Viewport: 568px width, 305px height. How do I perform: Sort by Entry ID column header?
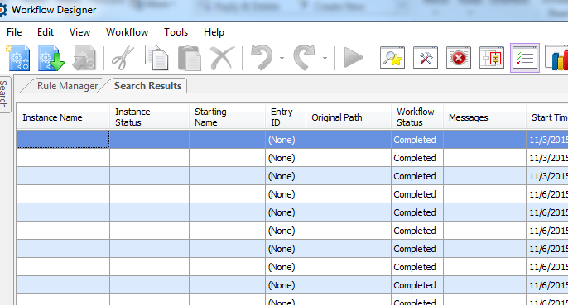tap(286, 117)
